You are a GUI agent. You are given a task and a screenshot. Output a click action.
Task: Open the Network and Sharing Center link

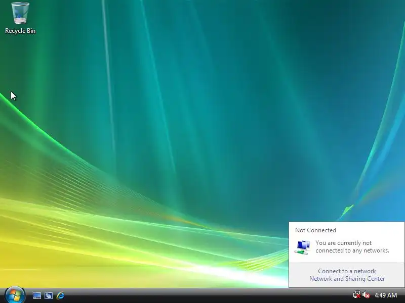click(x=347, y=279)
